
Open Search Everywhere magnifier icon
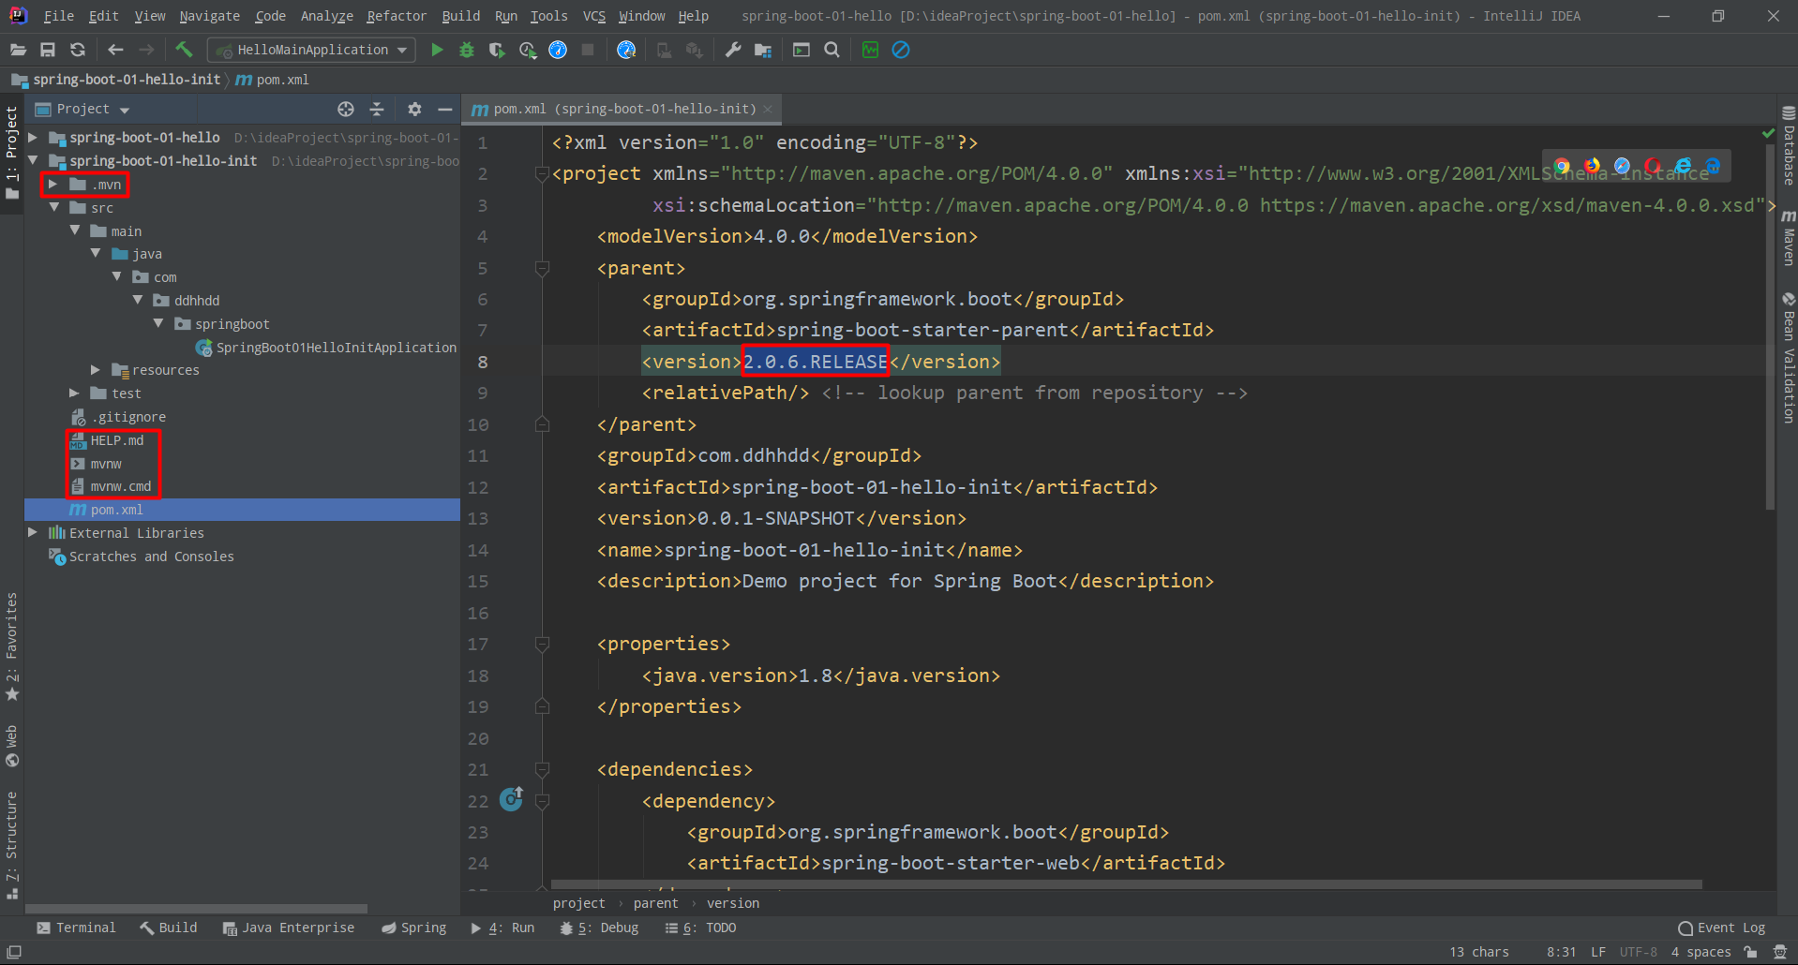(x=832, y=50)
